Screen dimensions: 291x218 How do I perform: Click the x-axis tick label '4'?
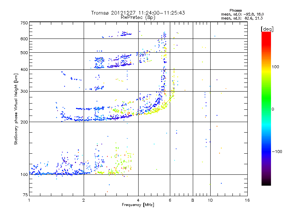138,200
